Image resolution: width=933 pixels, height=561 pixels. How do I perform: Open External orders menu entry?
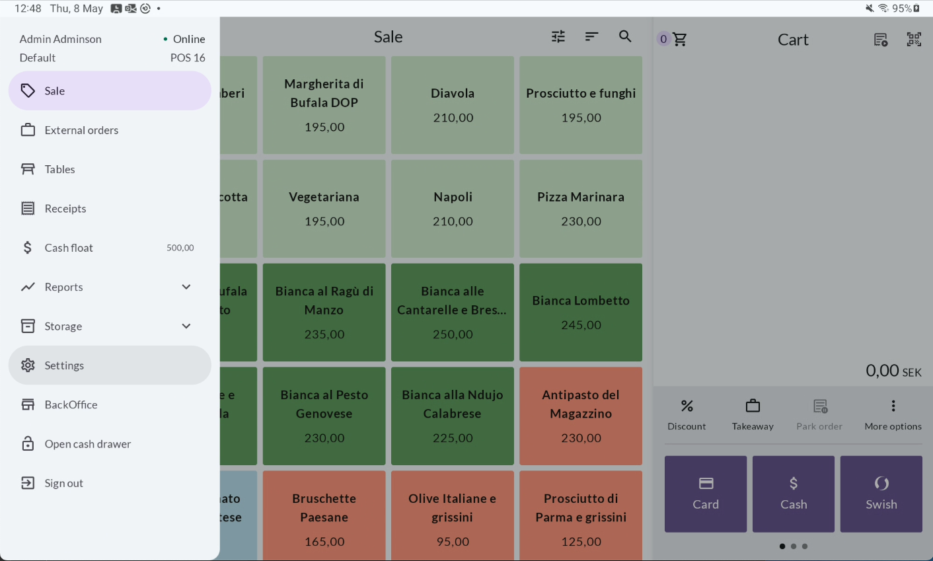coord(110,130)
